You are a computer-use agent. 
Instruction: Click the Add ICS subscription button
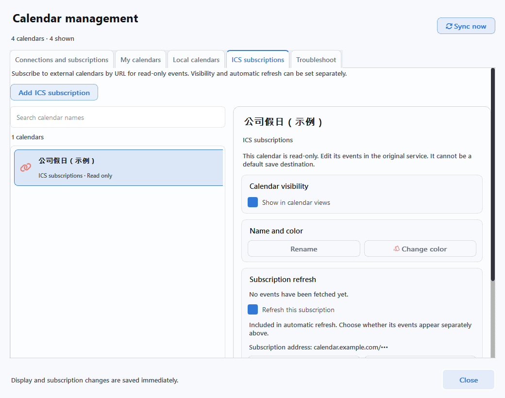click(x=54, y=92)
